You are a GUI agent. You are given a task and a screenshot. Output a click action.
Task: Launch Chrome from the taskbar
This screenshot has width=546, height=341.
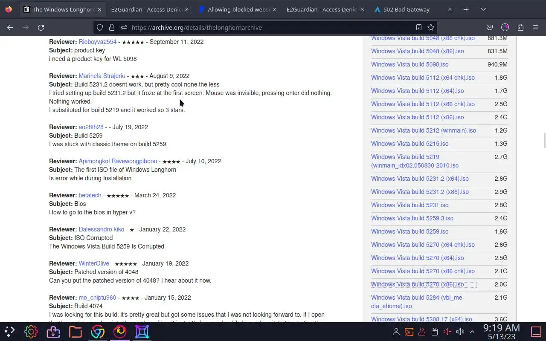(98, 331)
